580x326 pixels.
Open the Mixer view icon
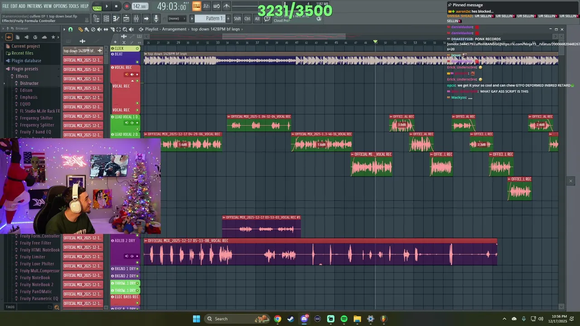[x=136, y=19]
